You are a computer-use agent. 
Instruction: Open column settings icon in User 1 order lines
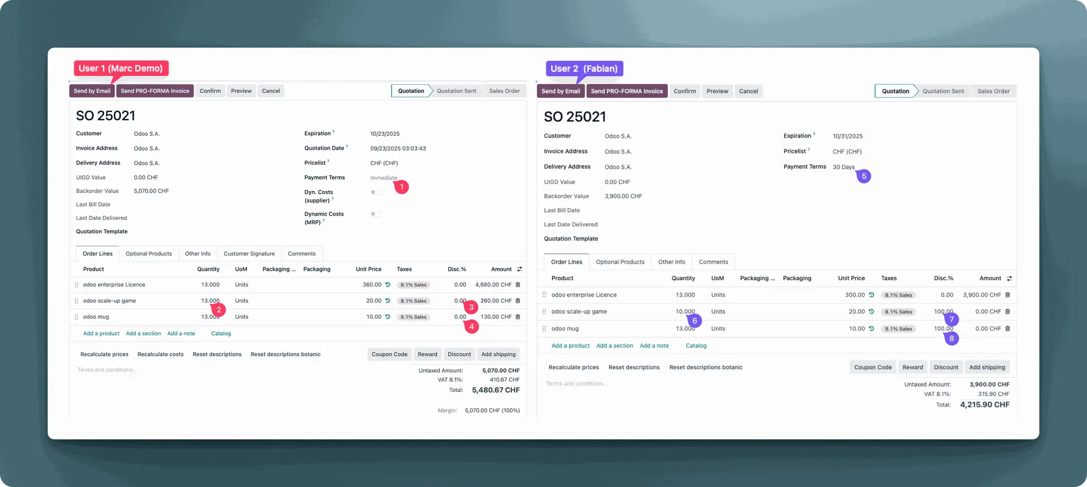click(519, 270)
